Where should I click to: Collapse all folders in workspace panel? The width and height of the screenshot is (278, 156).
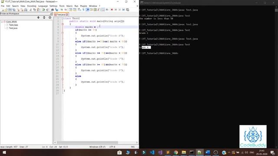pyautogui.click(x=44, y=17)
